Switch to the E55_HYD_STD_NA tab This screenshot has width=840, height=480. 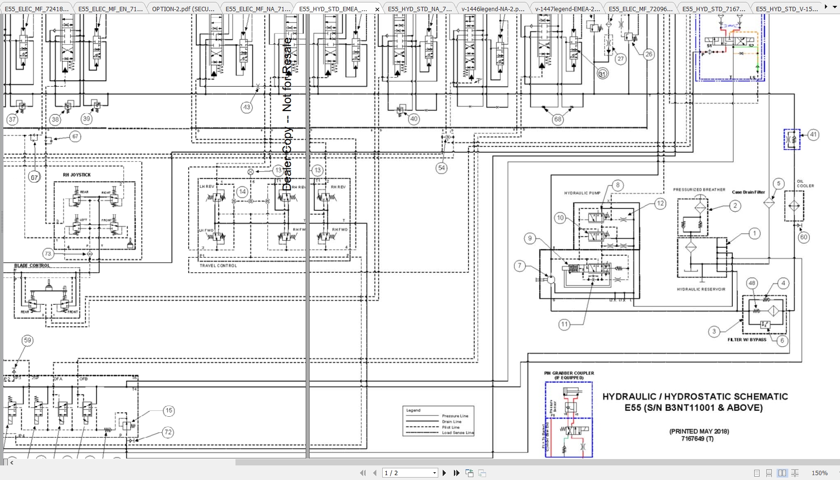[419, 8]
